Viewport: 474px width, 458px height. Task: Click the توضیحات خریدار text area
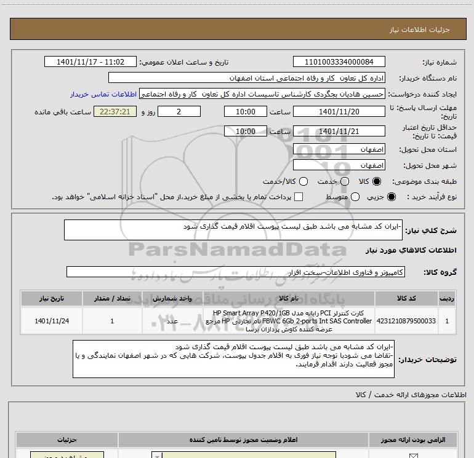coord(233,359)
